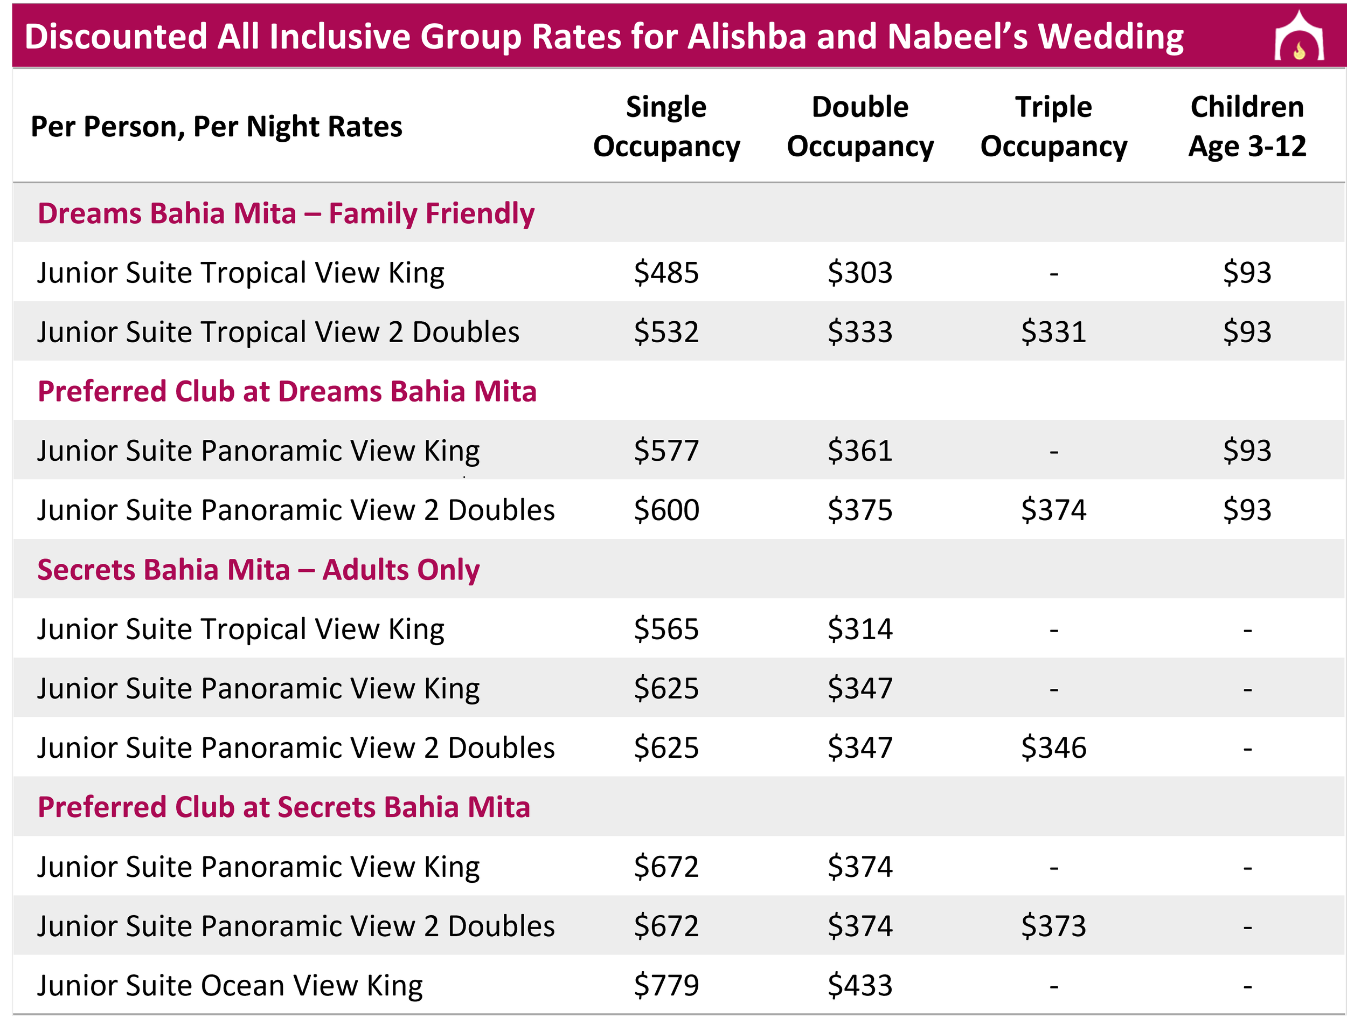This screenshot has height=1024, width=1347.
Task: Click the $779 single occupancy rate
Action: 666,986
